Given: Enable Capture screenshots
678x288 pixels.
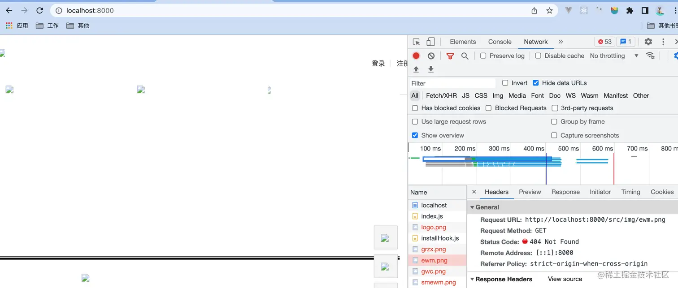Looking at the screenshot, I should click(554, 135).
